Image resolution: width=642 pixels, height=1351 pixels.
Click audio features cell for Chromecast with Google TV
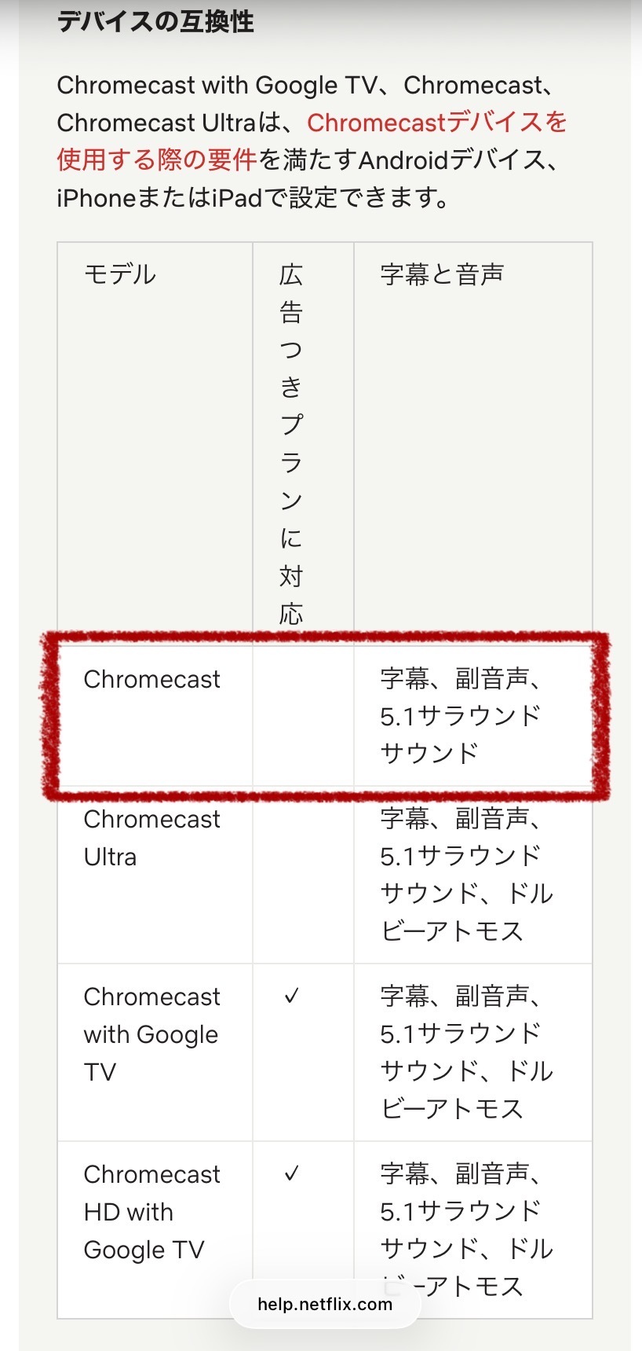point(466,1052)
